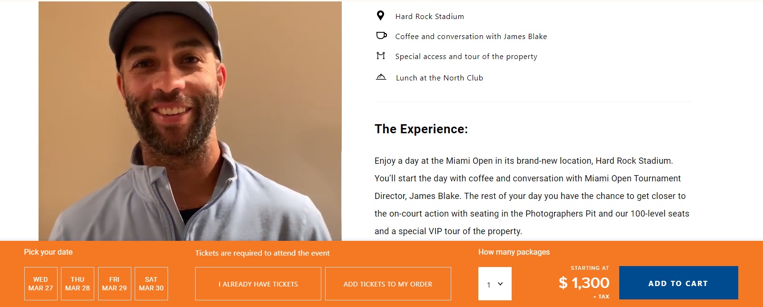Click The Experience heading
The width and height of the screenshot is (763, 307).
click(421, 129)
